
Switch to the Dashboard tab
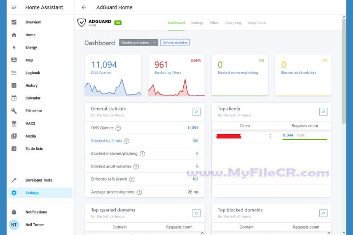pyautogui.click(x=176, y=23)
